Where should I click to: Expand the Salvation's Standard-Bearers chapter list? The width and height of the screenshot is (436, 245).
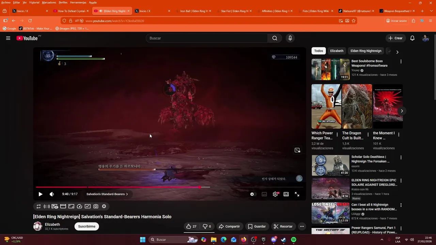coord(107,194)
